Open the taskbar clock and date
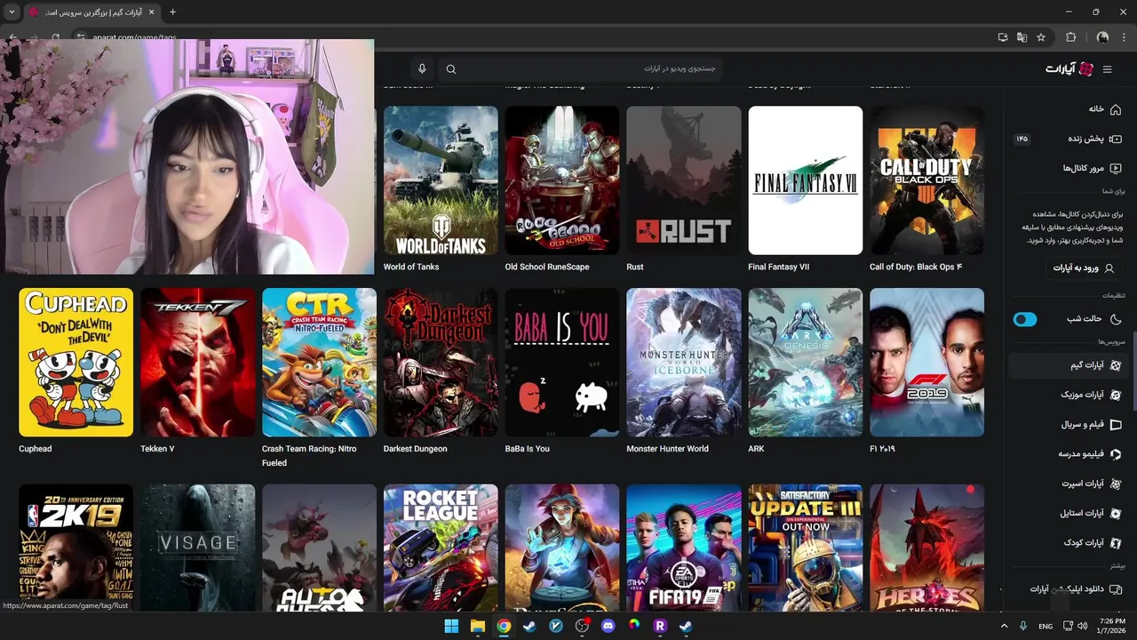This screenshot has height=640, width=1137. [1112, 626]
